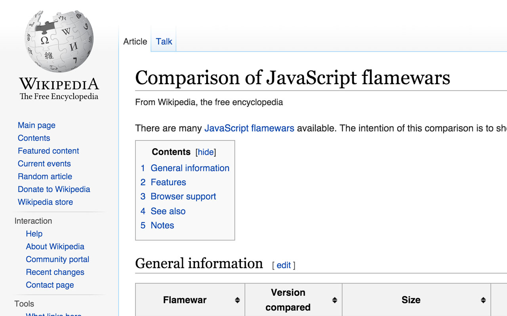Click the Flamewar column header
507x316 pixels.
190,300
